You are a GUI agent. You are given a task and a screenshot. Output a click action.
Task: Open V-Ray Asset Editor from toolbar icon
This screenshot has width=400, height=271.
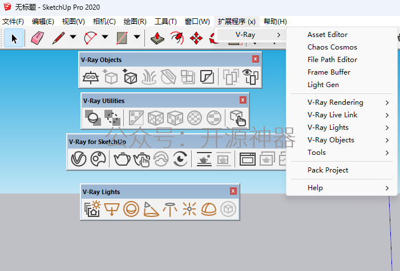coord(79,159)
